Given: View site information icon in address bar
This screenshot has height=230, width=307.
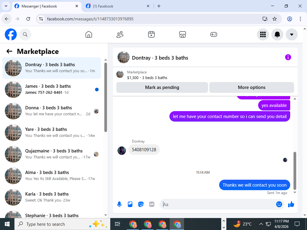Looking at the screenshot, I should [x=41, y=19].
